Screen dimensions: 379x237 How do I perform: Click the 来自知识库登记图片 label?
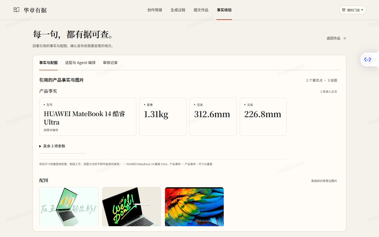tap(324, 181)
